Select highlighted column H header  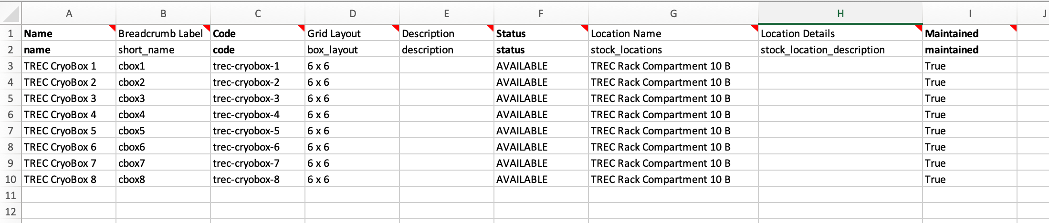[840, 13]
